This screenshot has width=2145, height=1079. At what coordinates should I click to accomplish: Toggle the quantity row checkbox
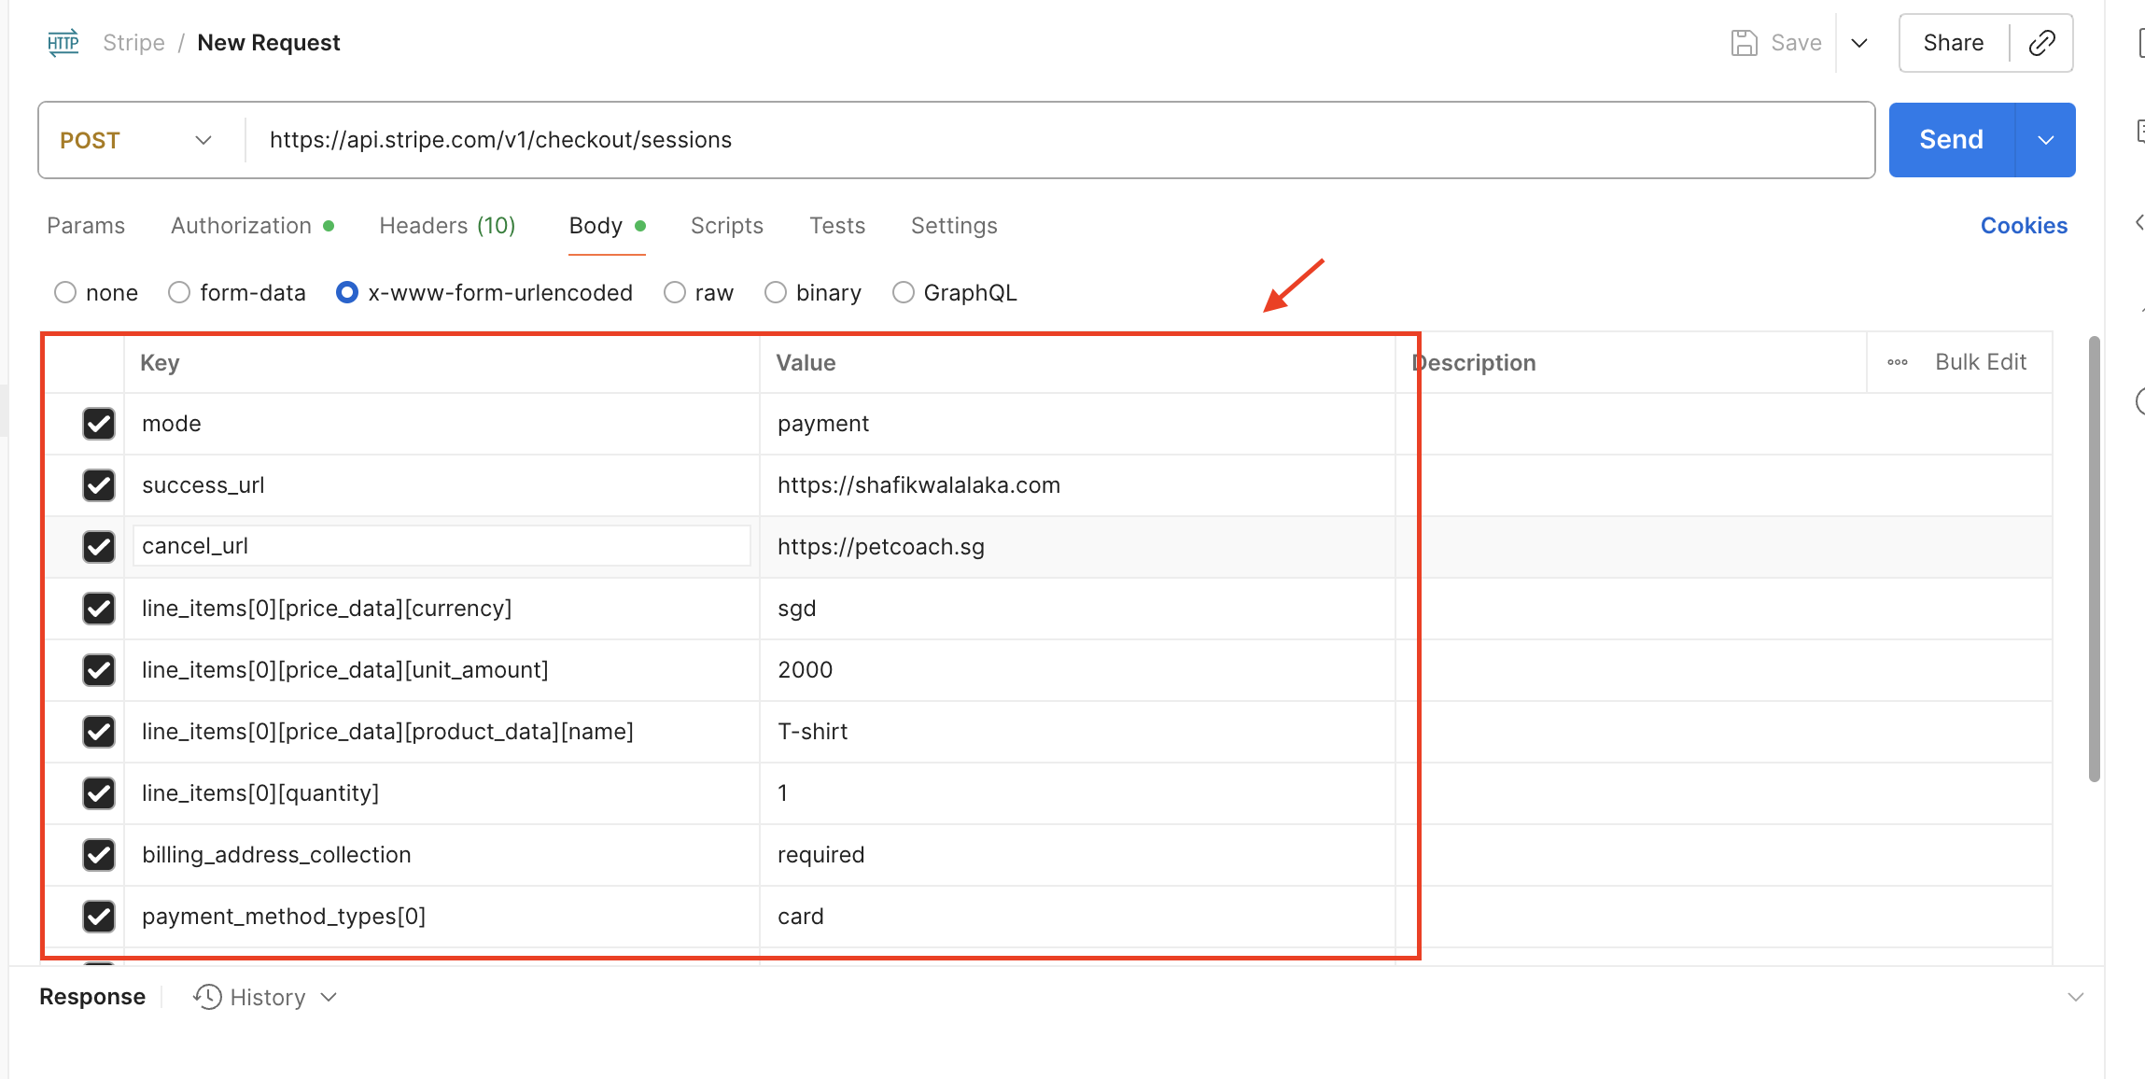tap(99, 793)
